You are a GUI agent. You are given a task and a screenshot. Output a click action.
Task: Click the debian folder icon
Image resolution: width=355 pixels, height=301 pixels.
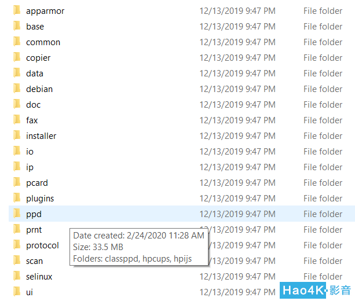tap(17, 89)
